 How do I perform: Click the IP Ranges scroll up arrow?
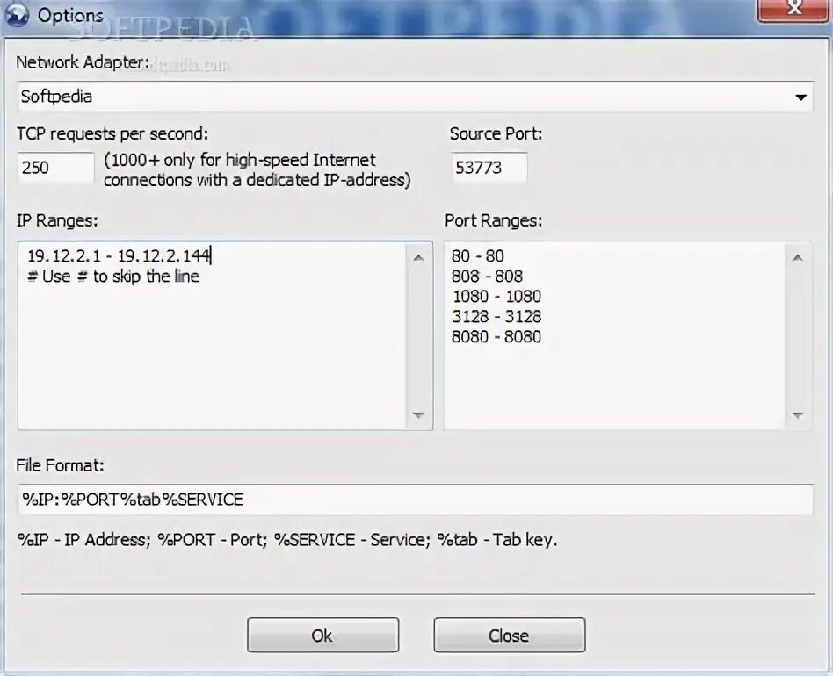coord(418,258)
